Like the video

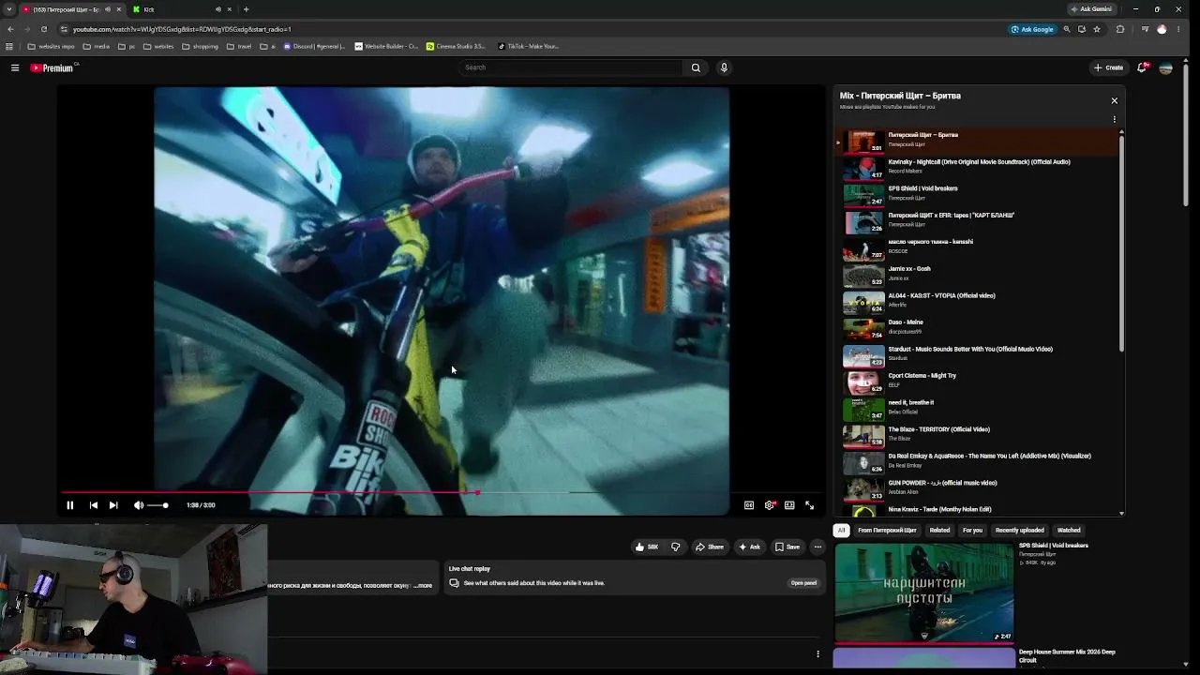point(646,547)
